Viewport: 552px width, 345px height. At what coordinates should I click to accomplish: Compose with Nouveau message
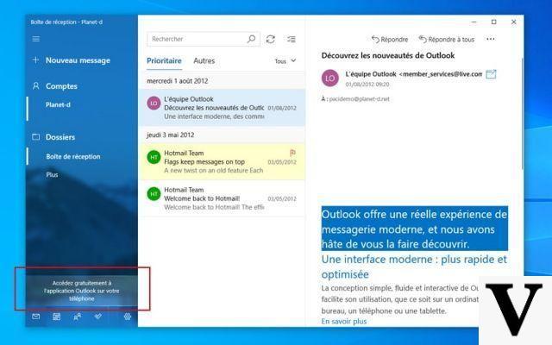coord(78,60)
